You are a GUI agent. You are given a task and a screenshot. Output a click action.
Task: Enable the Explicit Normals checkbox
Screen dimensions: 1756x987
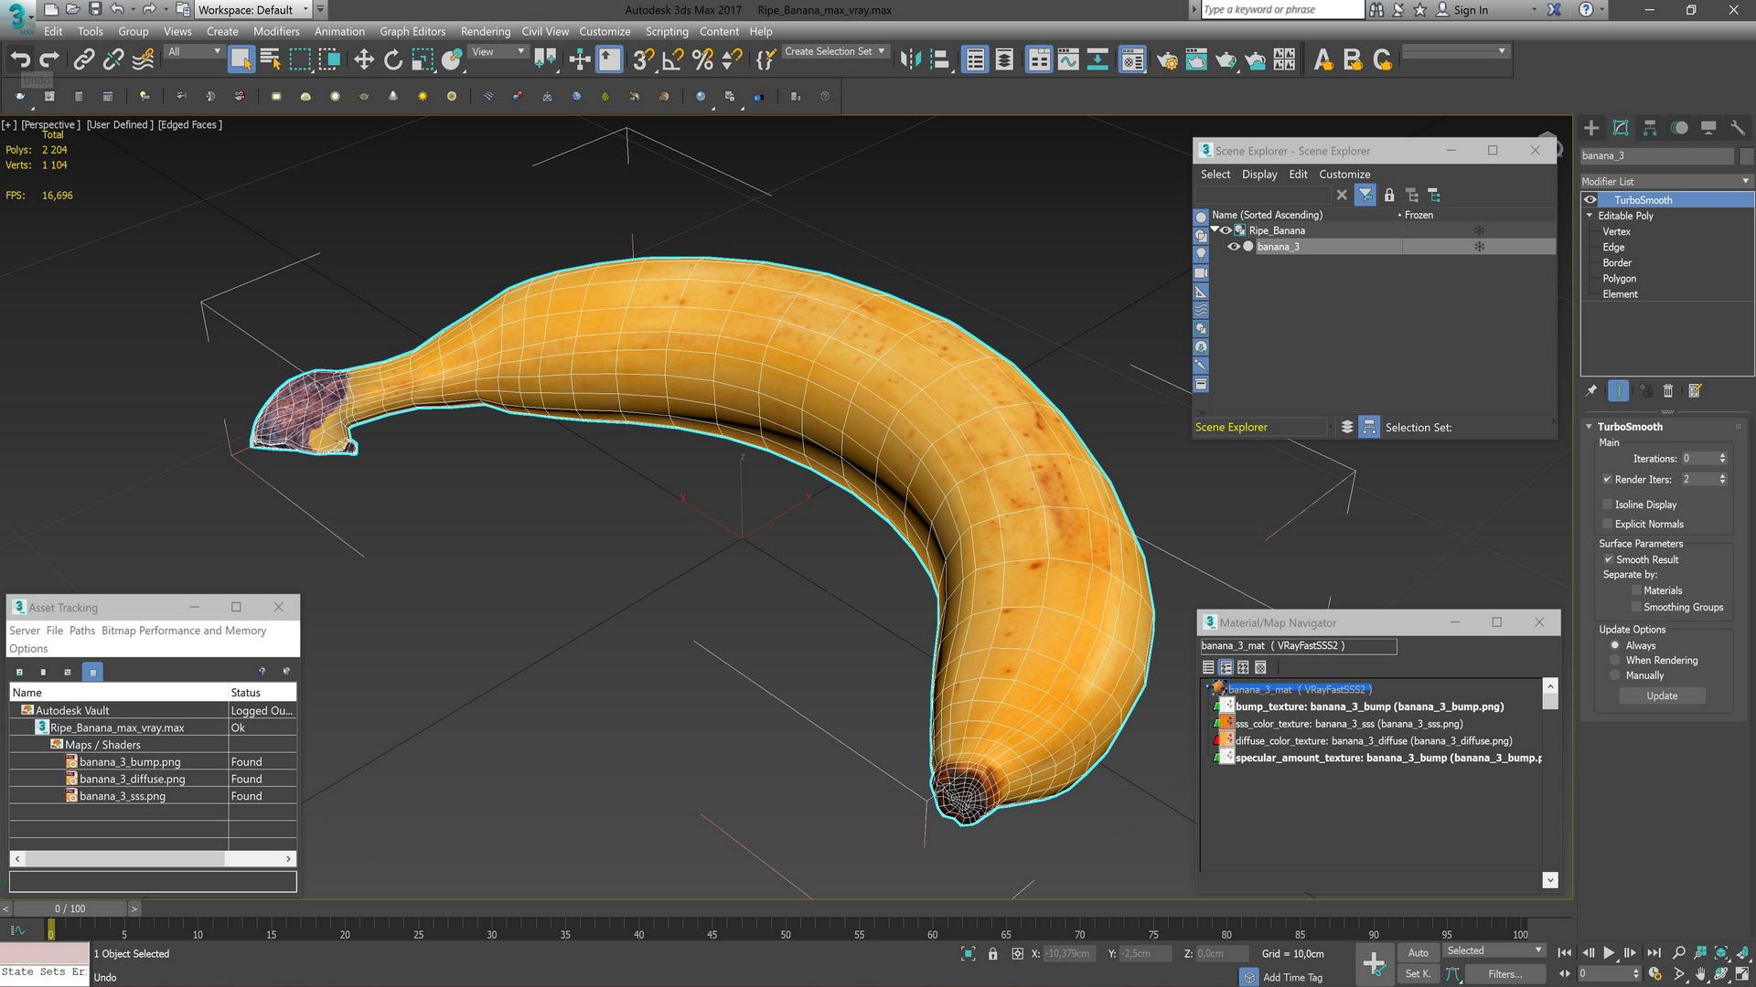1607,524
